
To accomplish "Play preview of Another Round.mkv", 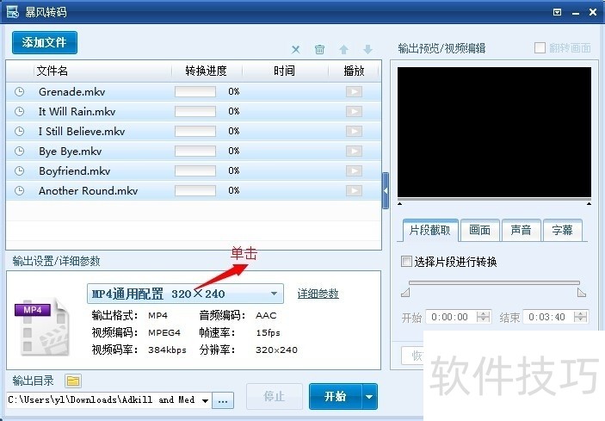I will coord(354,190).
